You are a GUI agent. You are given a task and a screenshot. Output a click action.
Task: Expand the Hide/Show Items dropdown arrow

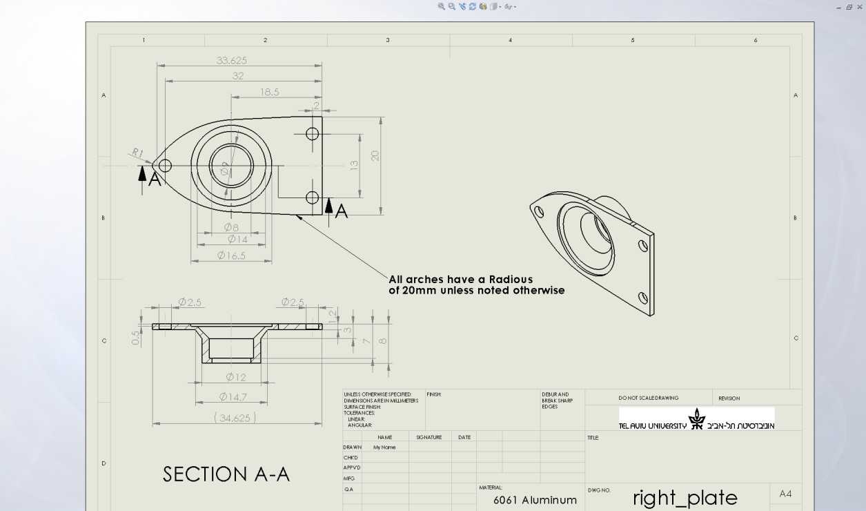coord(514,7)
